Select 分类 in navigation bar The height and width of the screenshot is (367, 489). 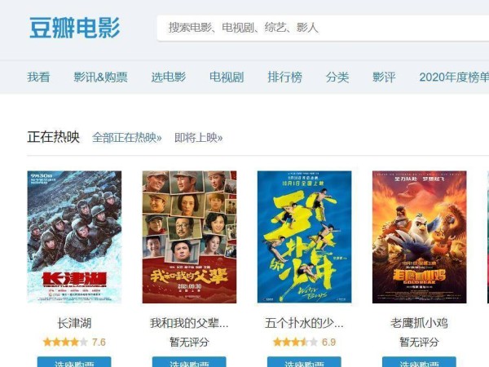tap(337, 77)
